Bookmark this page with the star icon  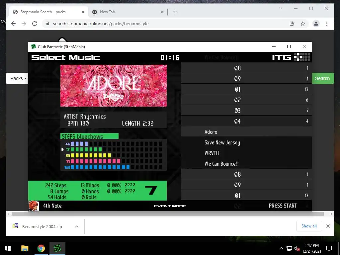(x=303, y=24)
